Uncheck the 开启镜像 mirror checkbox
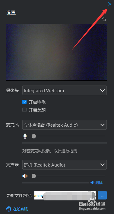 click(x=24, y=102)
